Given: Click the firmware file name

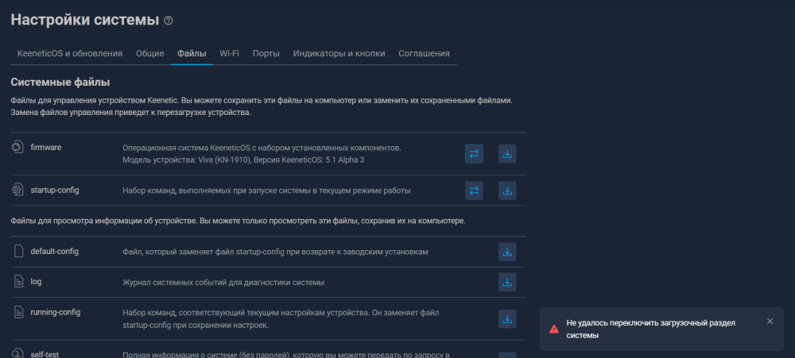Looking at the screenshot, I should coord(46,148).
